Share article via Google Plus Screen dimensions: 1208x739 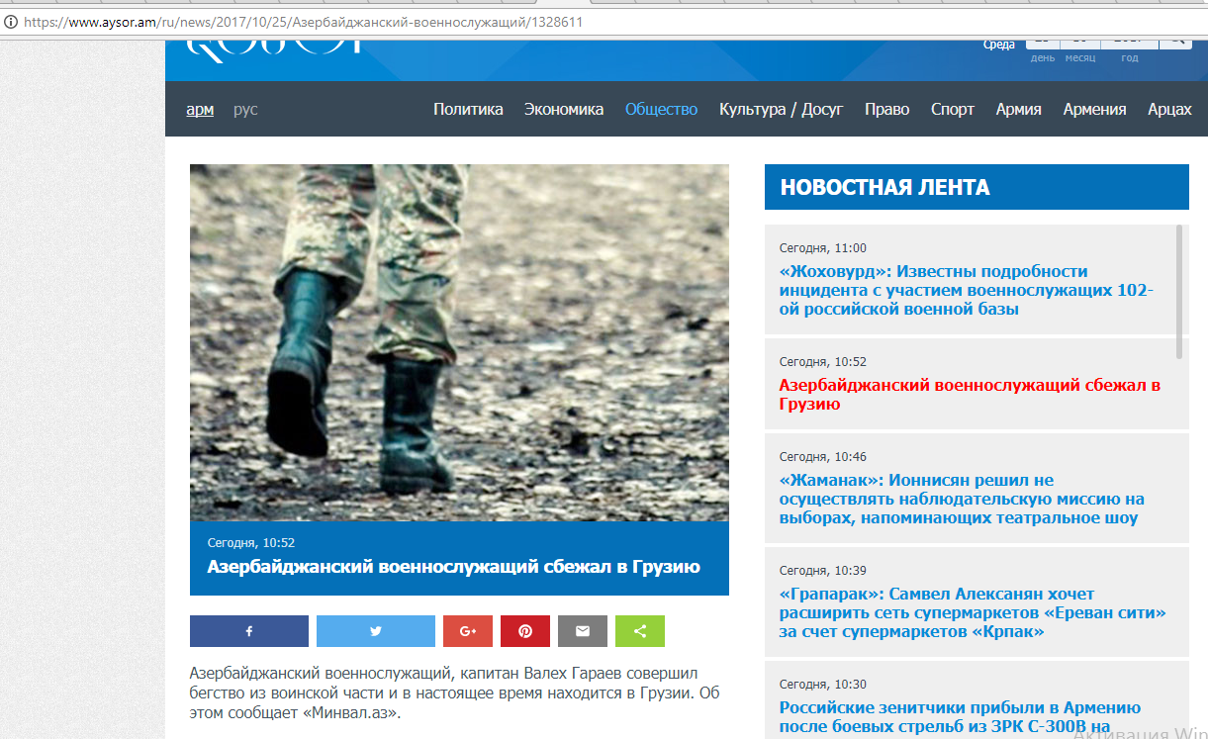click(x=468, y=631)
